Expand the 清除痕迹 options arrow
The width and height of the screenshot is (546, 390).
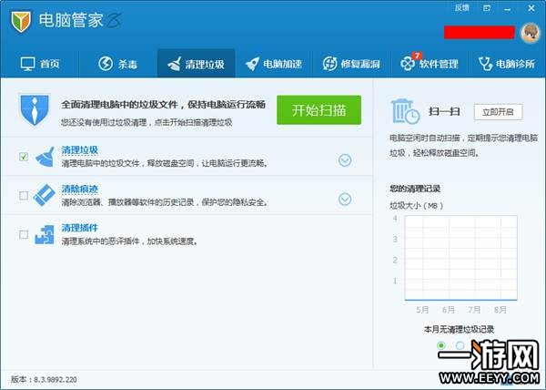tap(345, 200)
